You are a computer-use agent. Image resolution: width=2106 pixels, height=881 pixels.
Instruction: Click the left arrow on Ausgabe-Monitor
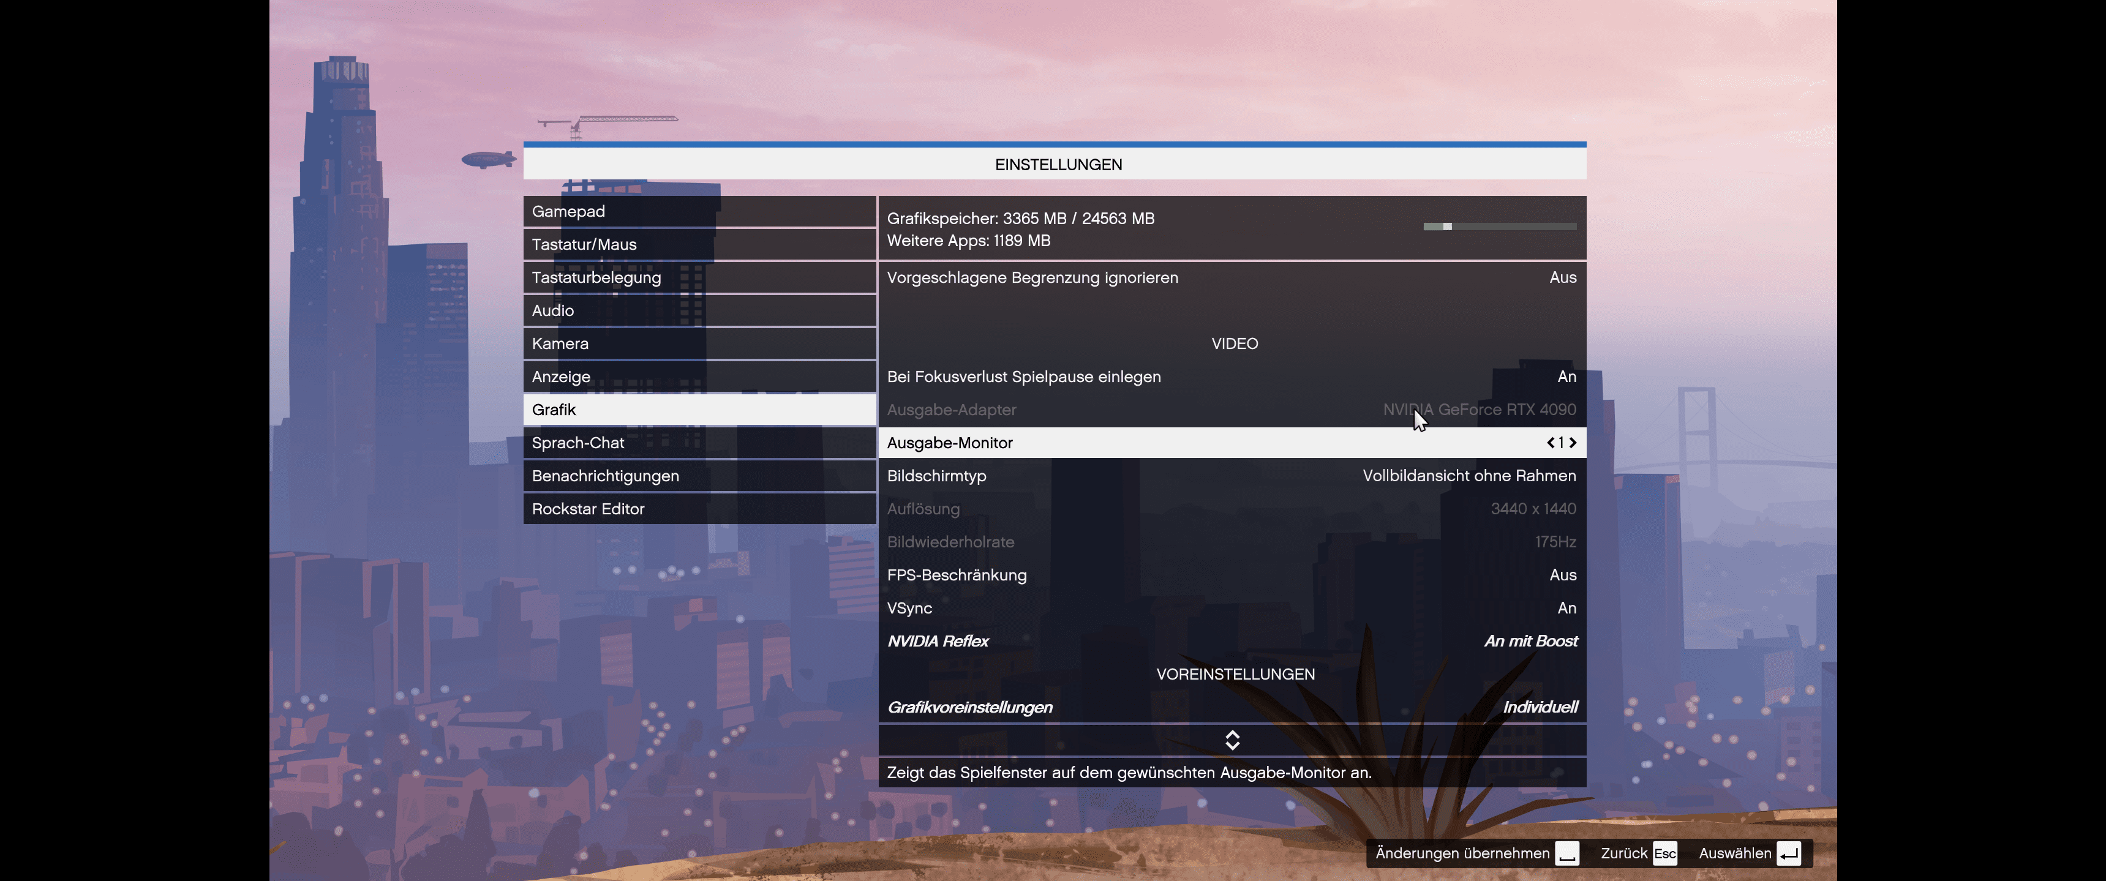coord(1550,443)
